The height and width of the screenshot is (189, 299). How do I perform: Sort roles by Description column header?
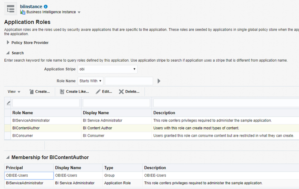[164, 113]
